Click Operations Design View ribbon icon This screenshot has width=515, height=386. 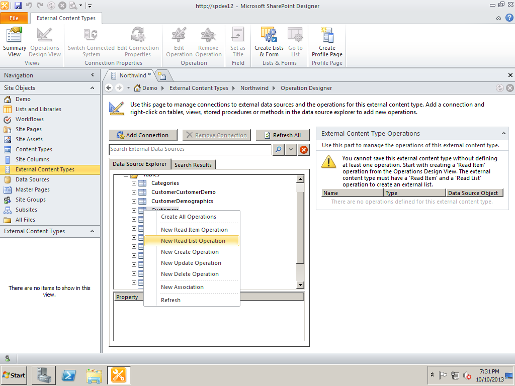tap(45, 42)
